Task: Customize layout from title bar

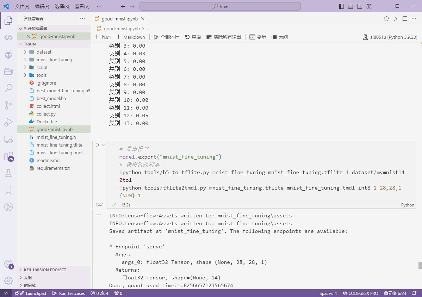Action: tap(369, 6)
